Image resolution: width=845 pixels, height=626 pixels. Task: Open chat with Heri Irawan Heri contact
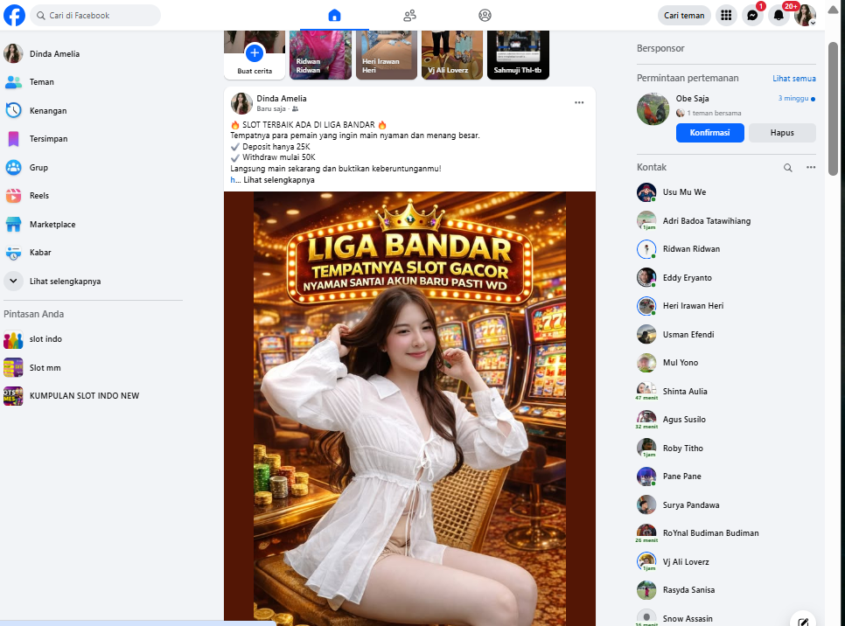pyautogui.click(x=726, y=305)
